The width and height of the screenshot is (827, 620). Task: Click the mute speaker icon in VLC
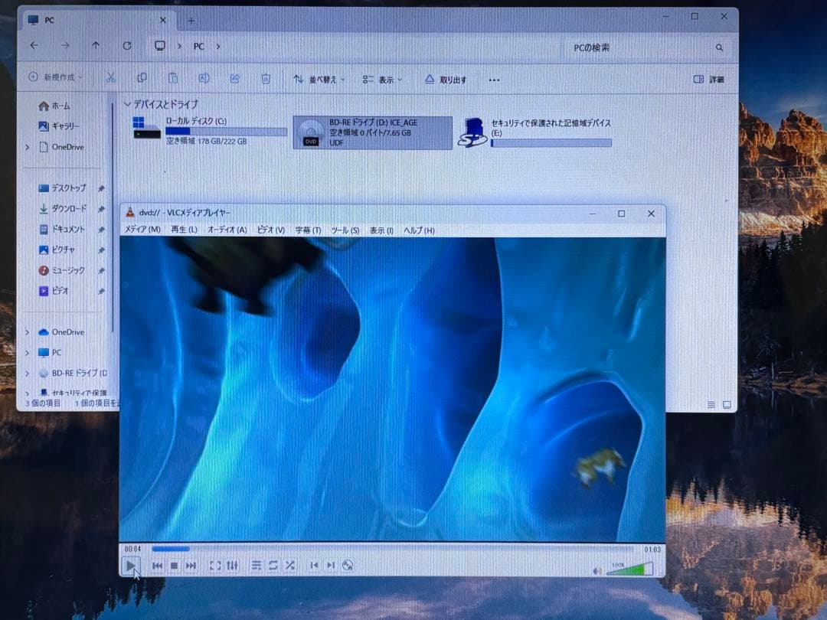(x=596, y=569)
